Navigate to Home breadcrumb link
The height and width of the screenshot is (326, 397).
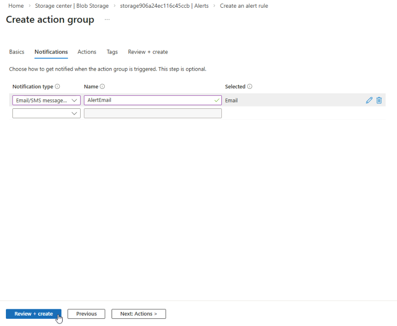pyautogui.click(x=16, y=6)
